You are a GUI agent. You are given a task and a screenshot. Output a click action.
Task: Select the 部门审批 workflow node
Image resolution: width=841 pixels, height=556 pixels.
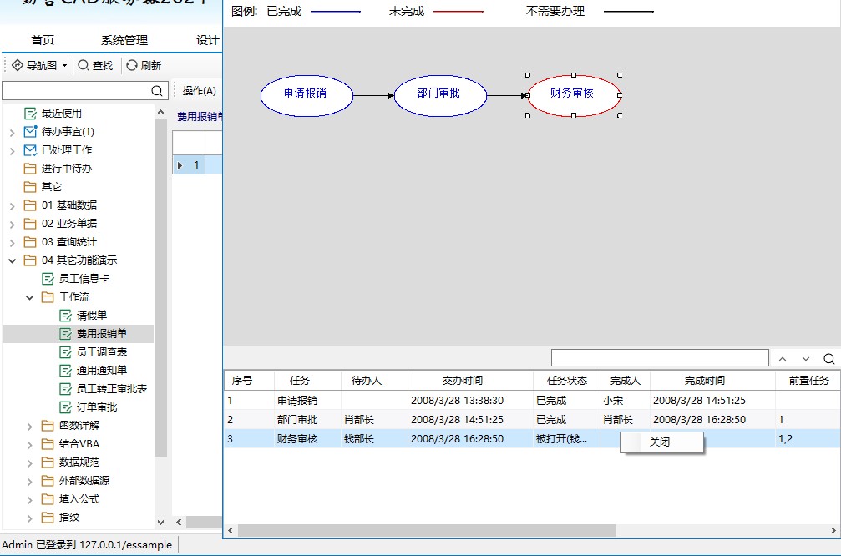[439, 94]
